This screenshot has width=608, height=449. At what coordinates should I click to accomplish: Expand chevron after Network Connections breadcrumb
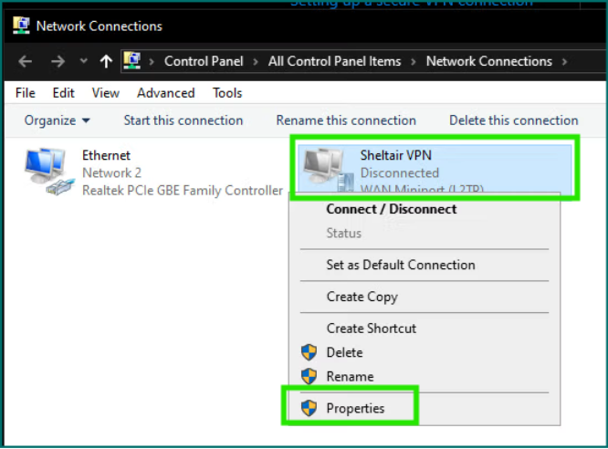tap(565, 62)
